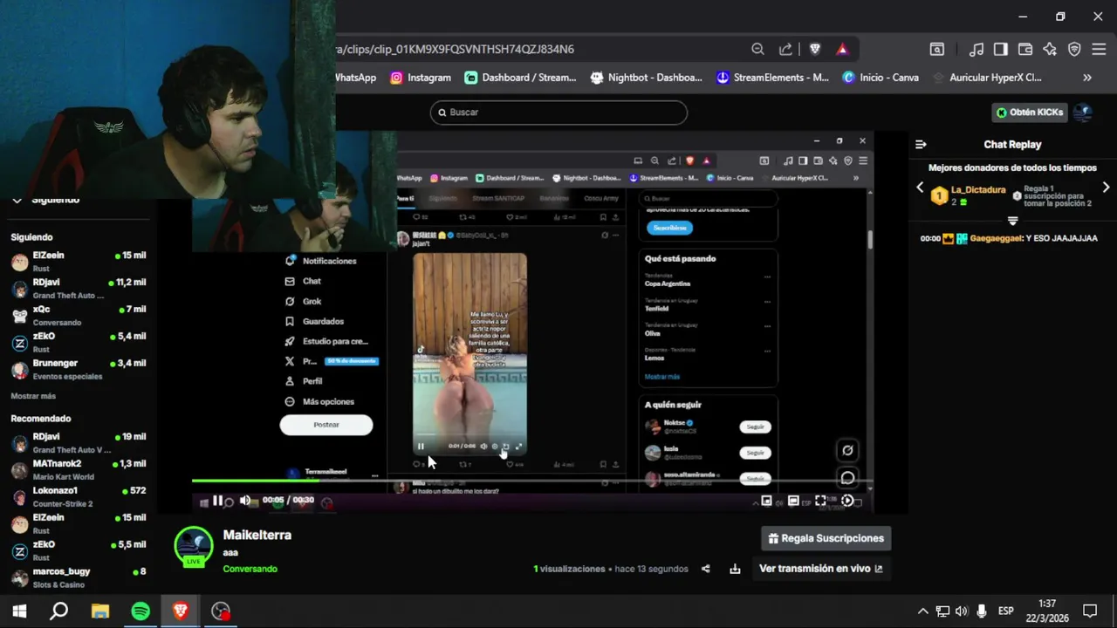1117x628 pixels.
Task: Expand Mostrar más in followed list
Action: [33, 396]
